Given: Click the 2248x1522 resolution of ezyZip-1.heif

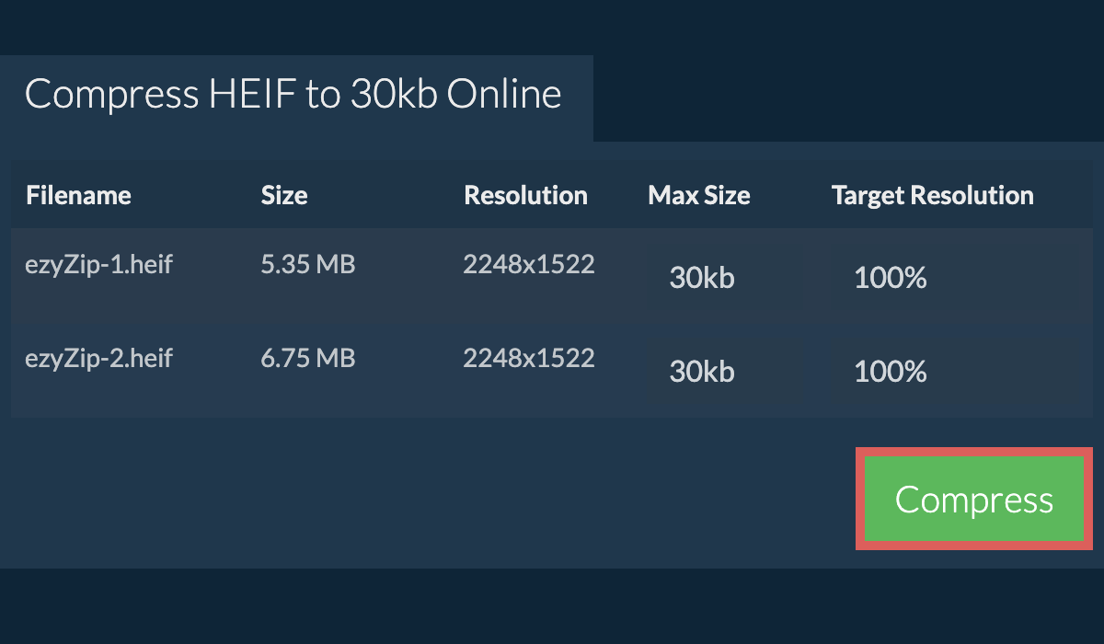Looking at the screenshot, I should click(529, 265).
